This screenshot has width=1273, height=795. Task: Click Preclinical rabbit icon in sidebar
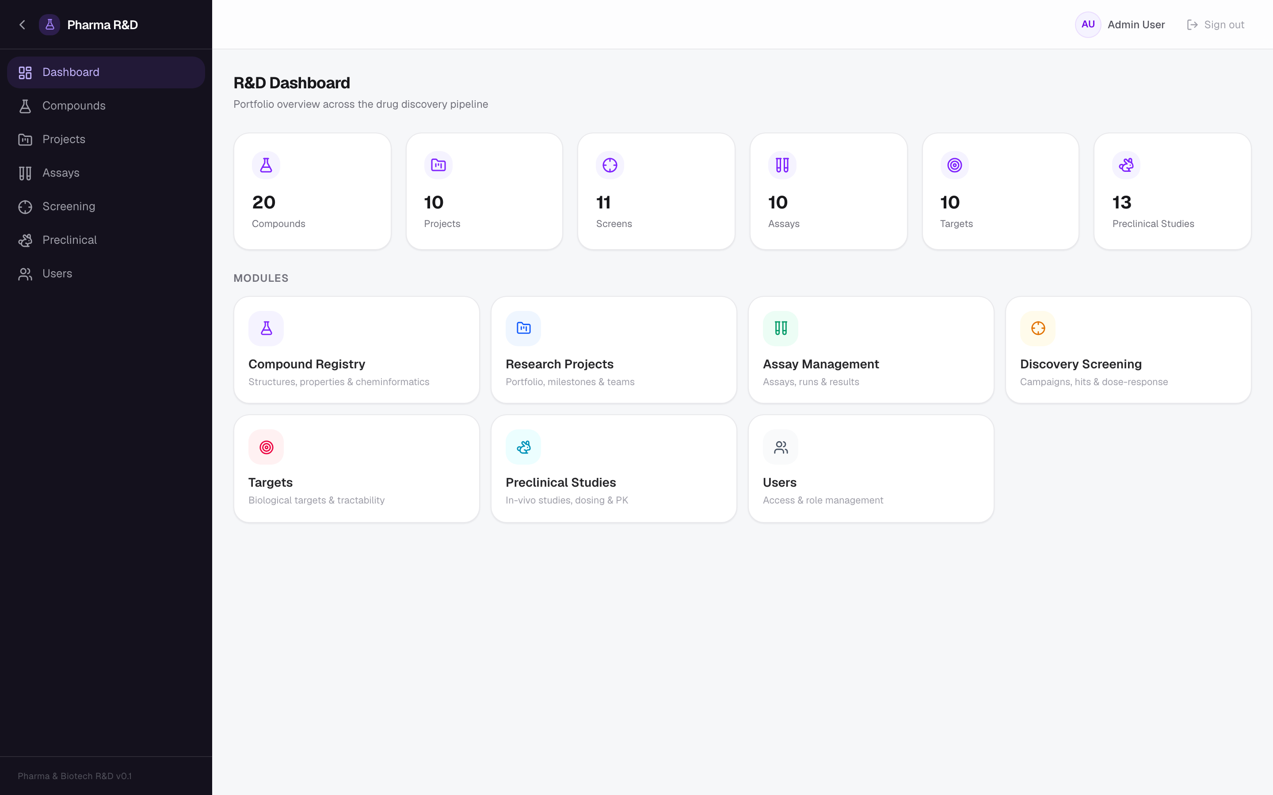tap(25, 241)
